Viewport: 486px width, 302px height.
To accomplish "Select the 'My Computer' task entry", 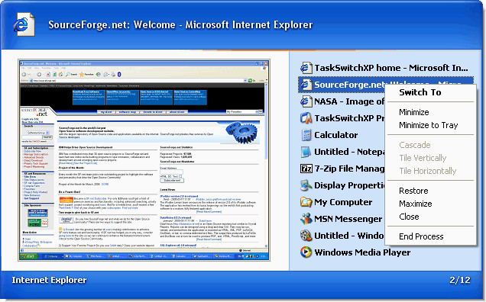I will pyautogui.click(x=343, y=202).
